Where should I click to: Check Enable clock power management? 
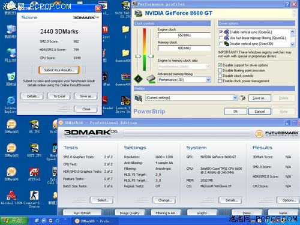pos(220,81)
